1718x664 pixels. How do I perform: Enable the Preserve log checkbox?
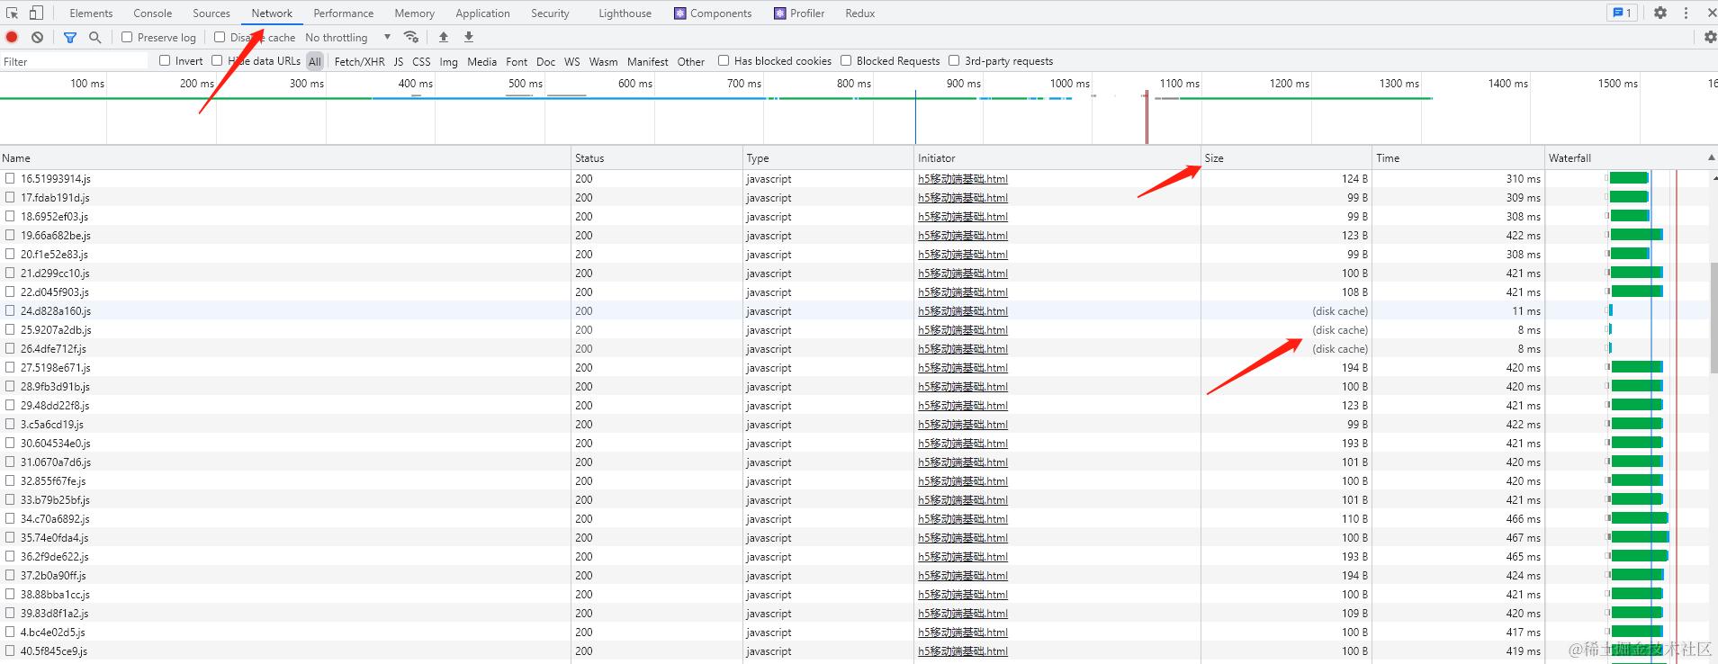(127, 37)
